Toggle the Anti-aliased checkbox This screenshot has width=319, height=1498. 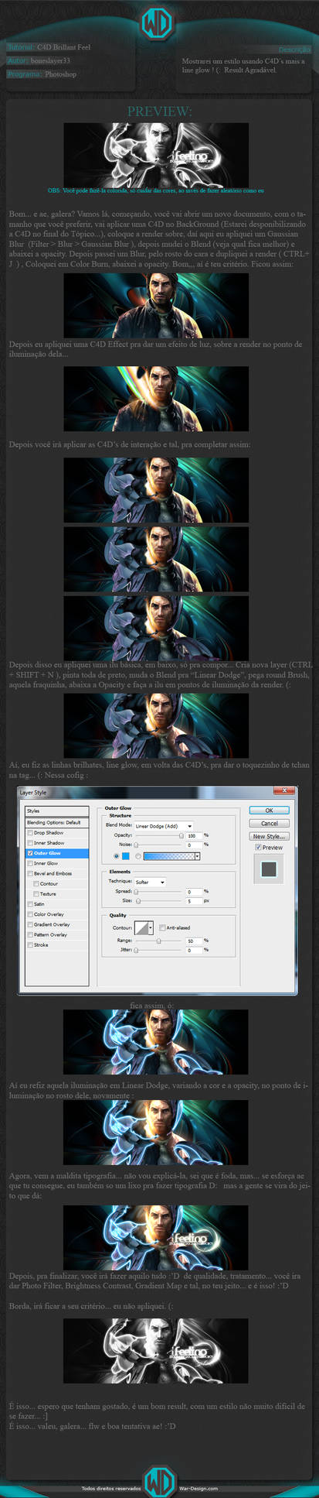161,927
